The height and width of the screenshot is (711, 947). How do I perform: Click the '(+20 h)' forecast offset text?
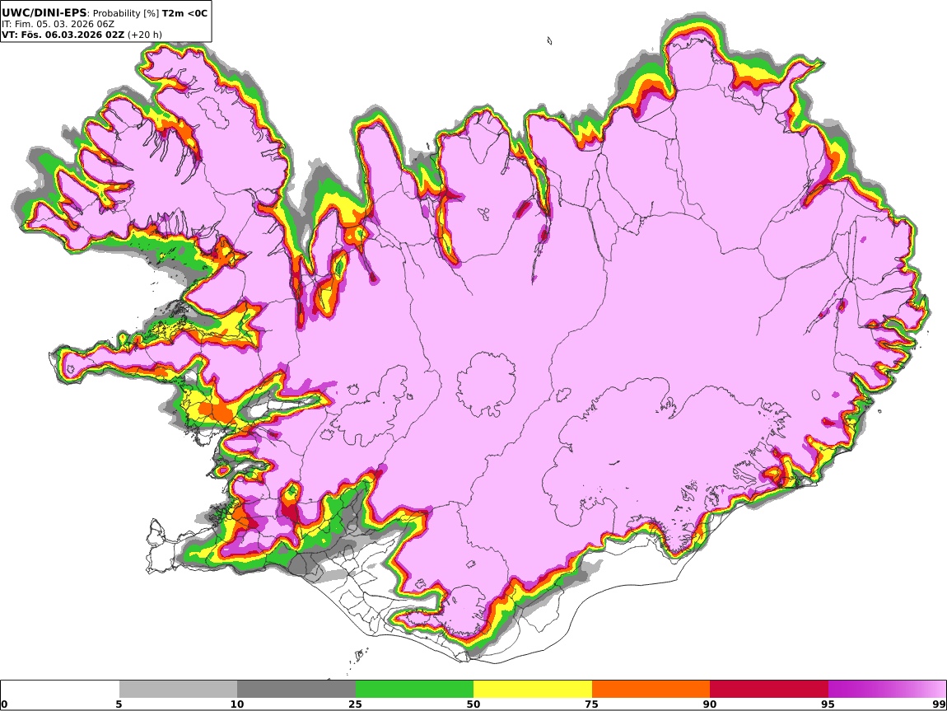[144, 35]
